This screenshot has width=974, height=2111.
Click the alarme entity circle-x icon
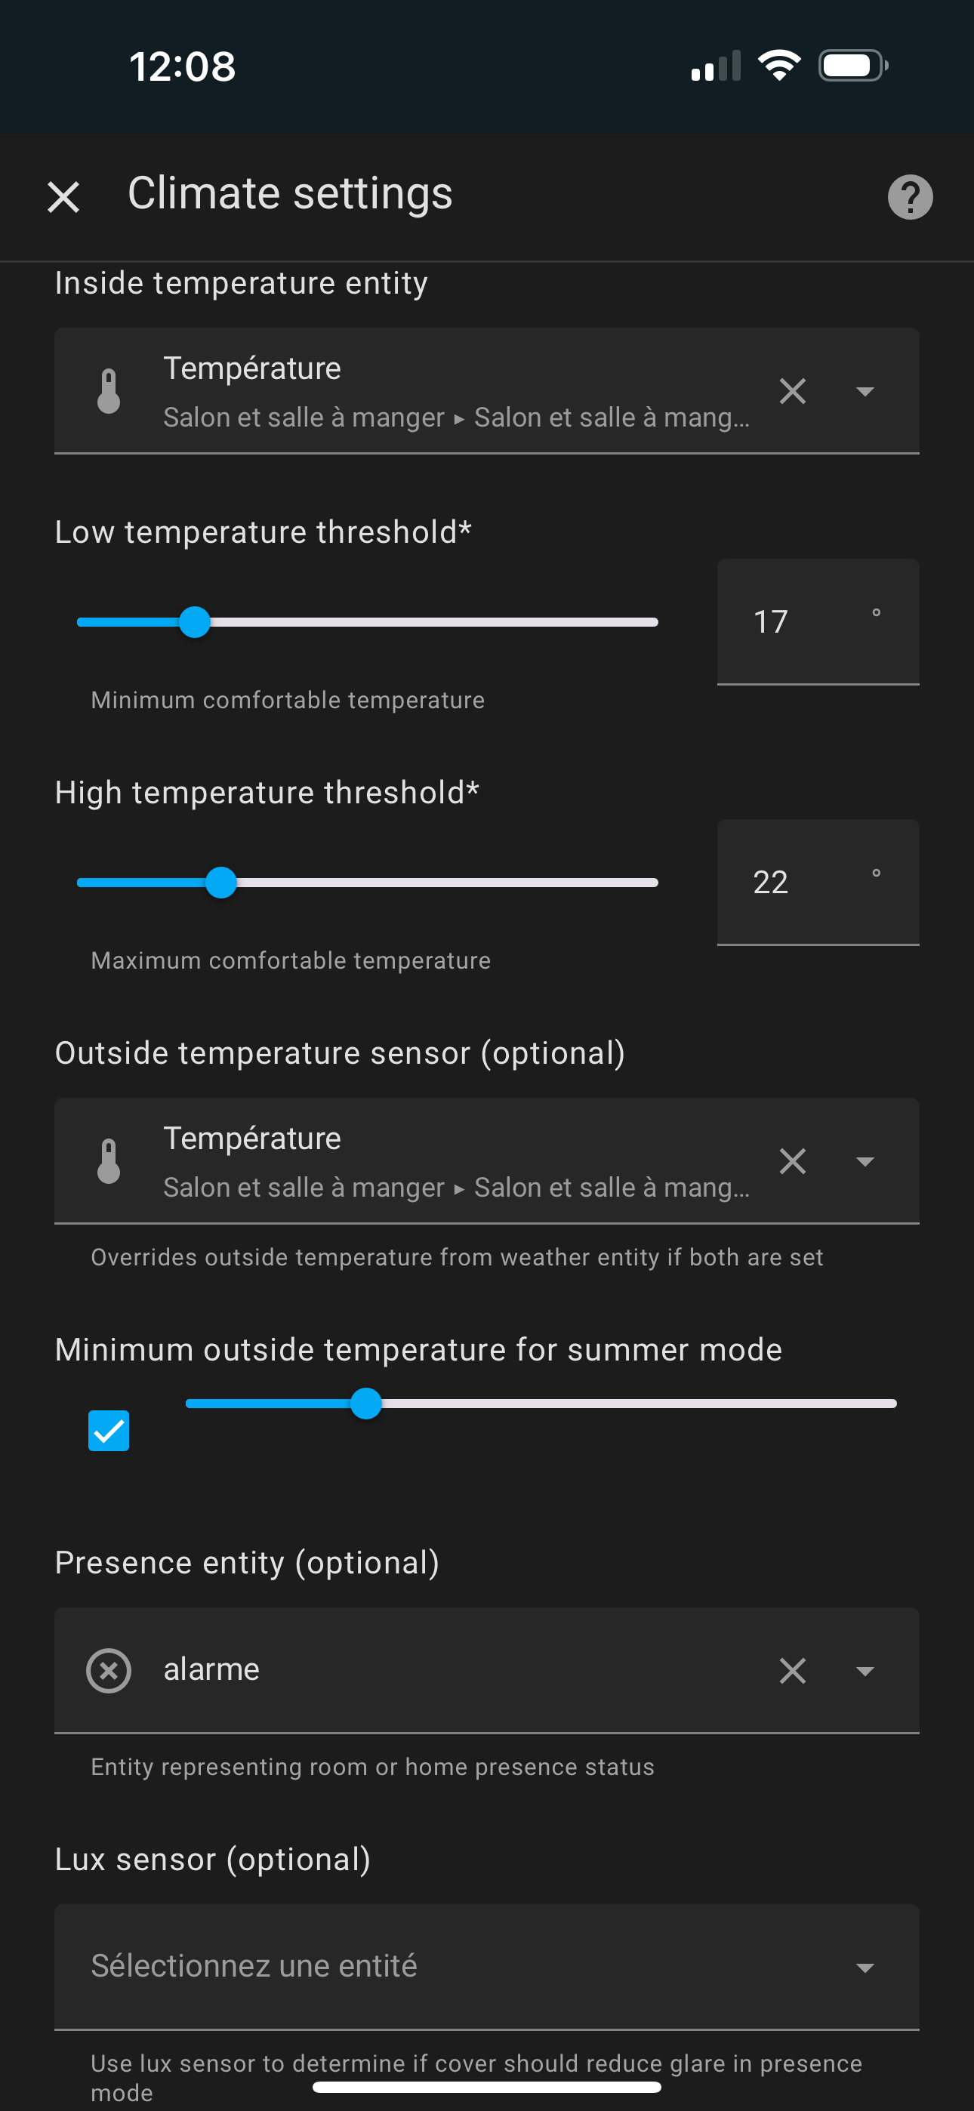(109, 1671)
